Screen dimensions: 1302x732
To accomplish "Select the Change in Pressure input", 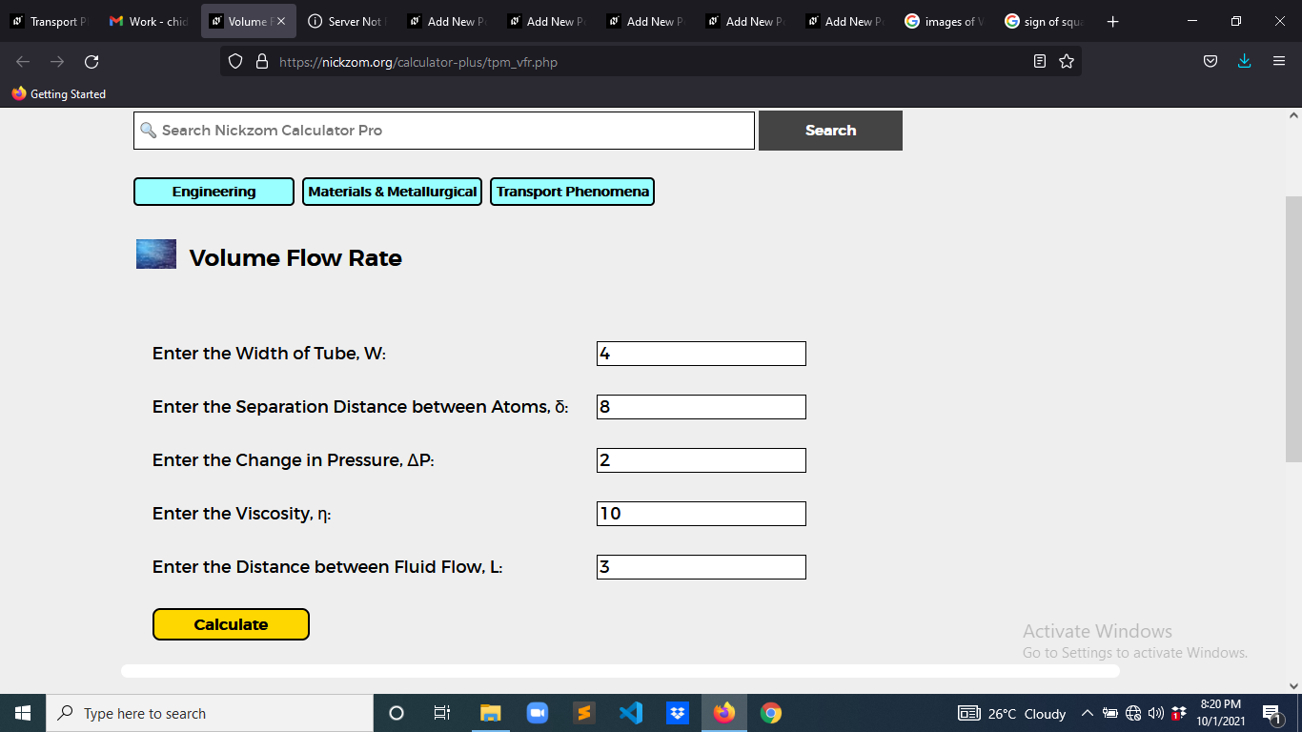I will [x=702, y=460].
